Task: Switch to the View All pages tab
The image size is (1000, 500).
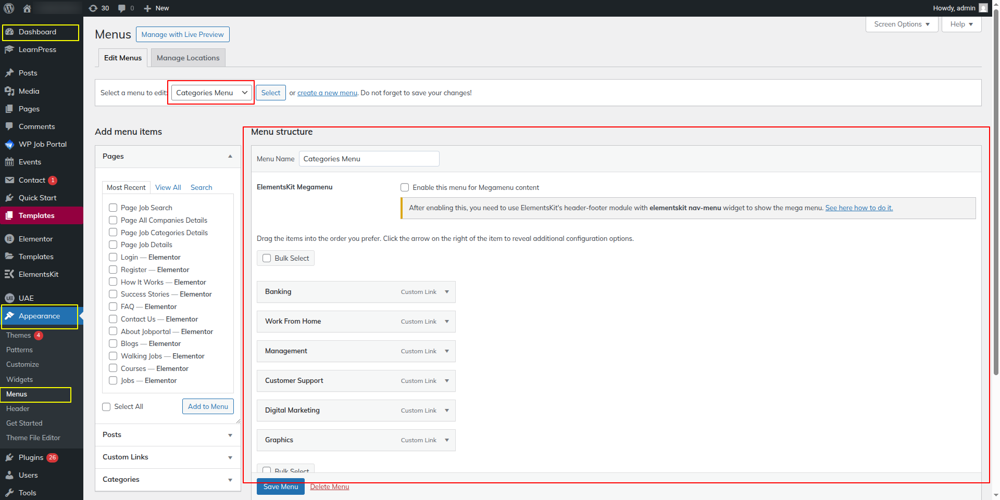Action: [168, 187]
